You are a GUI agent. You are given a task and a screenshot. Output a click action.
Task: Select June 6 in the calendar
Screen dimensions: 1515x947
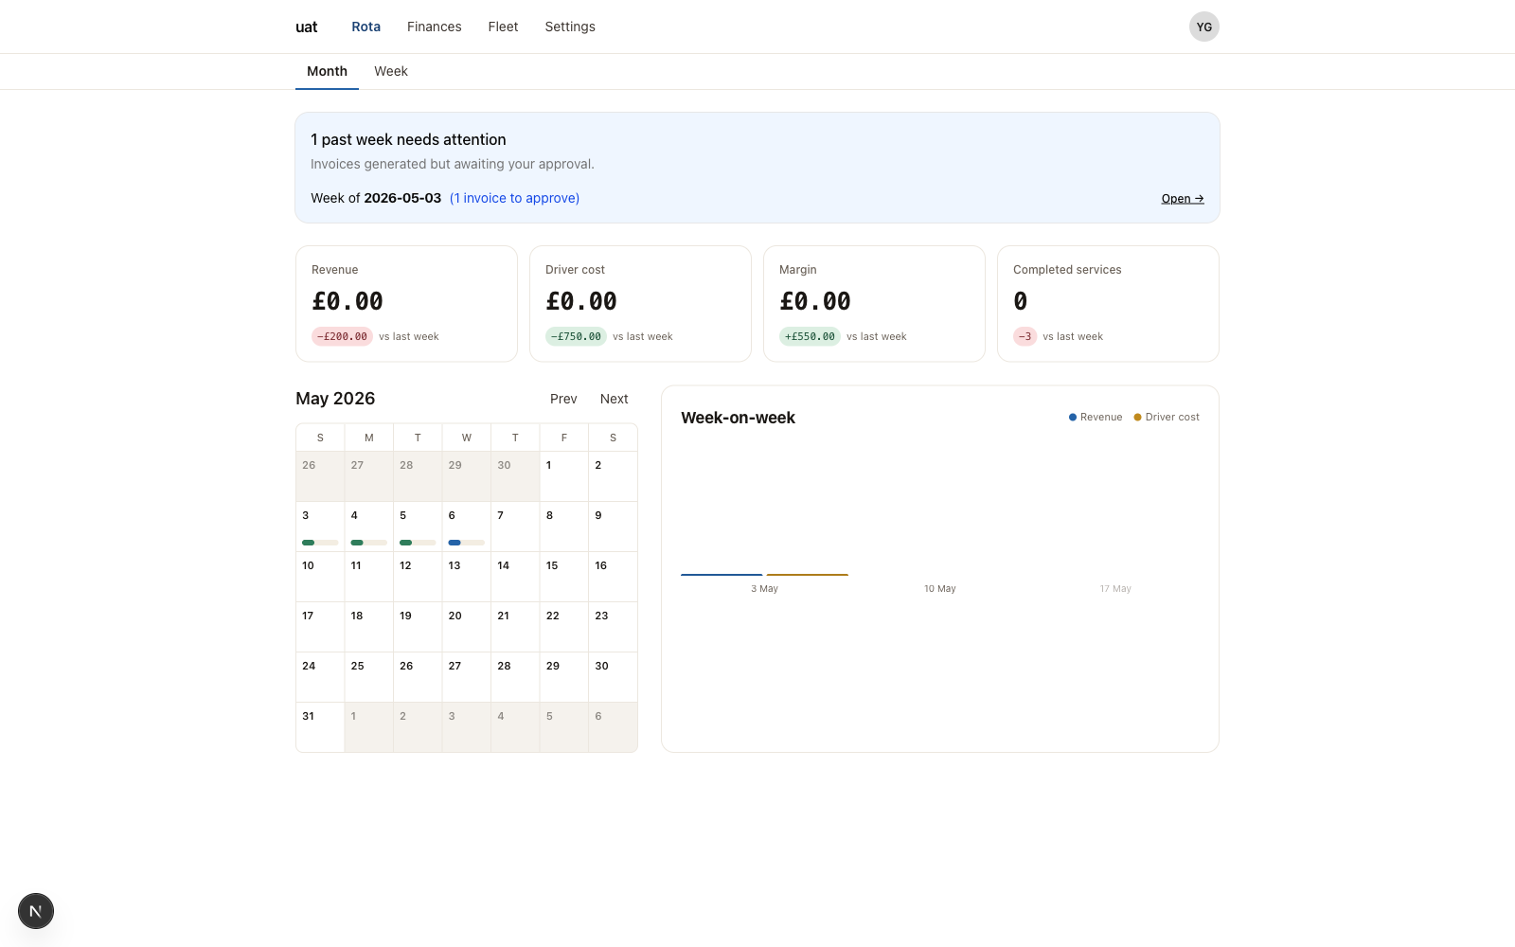point(613,727)
